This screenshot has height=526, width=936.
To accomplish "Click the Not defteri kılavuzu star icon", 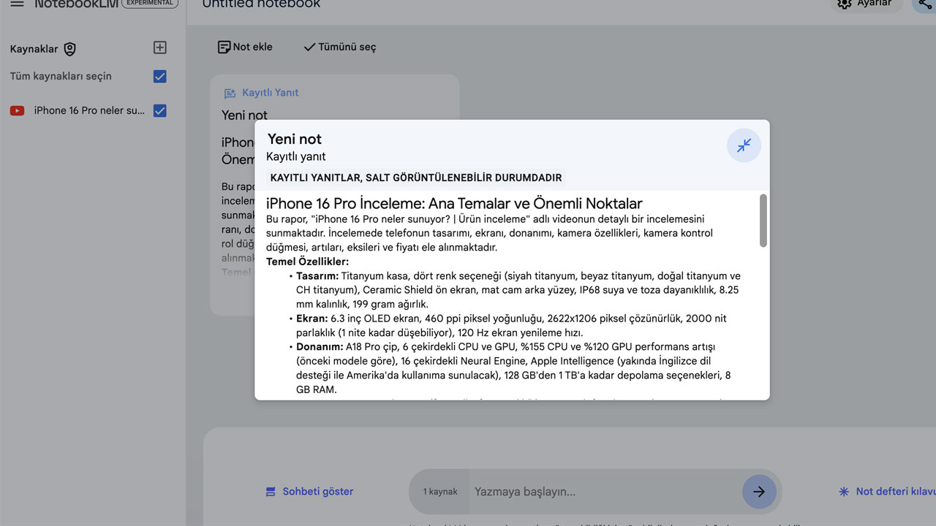I will click(844, 492).
